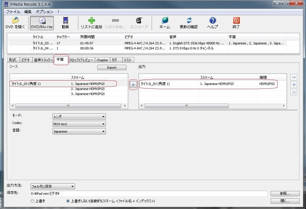Select the DVD/Blu-ray toolbar button
The image size is (306, 209).
click(42, 23)
